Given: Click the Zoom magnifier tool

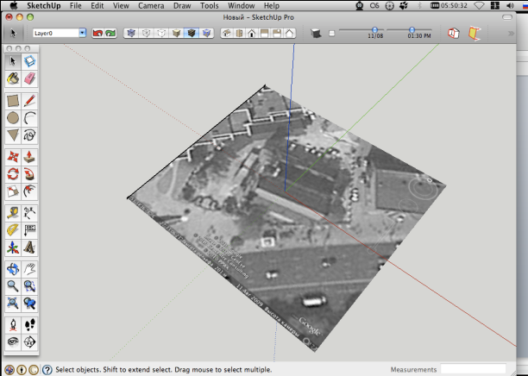Looking at the screenshot, I should (x=13, y=285).
